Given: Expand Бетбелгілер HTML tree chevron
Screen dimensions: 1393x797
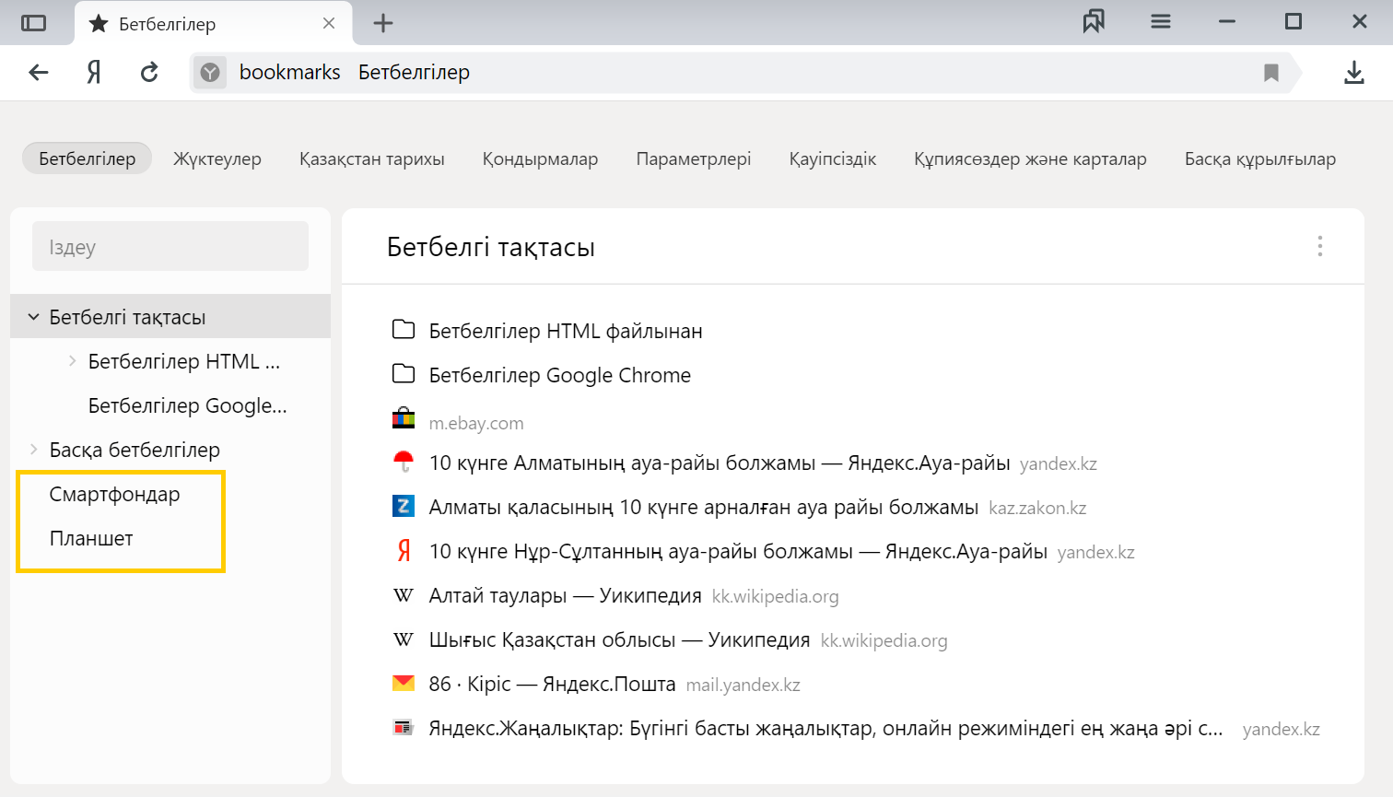Looking at the screenshot, I should click(72, 361).
